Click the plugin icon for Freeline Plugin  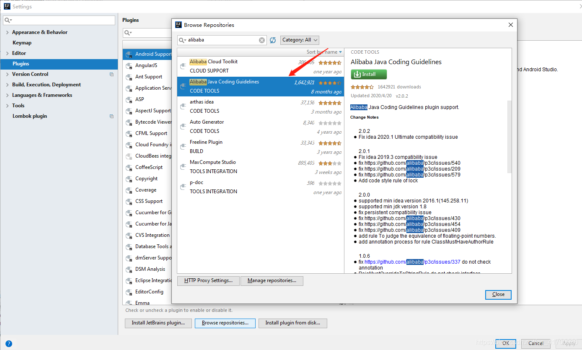pyautogui.click(x=183, y=147)
